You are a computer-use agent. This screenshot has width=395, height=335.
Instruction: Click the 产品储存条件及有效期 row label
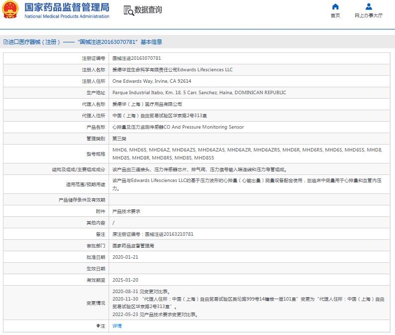(82, 200)
